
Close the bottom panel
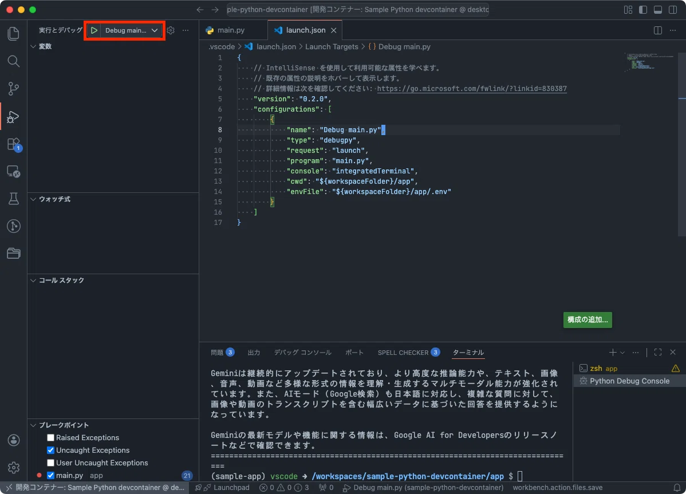tap(673, 353)
